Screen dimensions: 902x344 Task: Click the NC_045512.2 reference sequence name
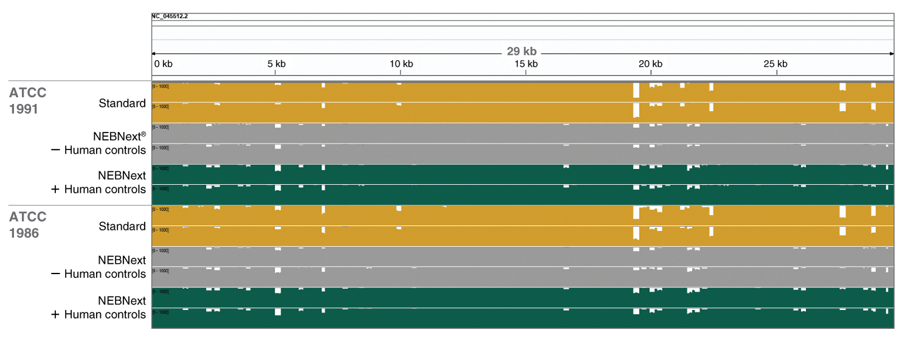pyautogui.click(x=170, y=16)
